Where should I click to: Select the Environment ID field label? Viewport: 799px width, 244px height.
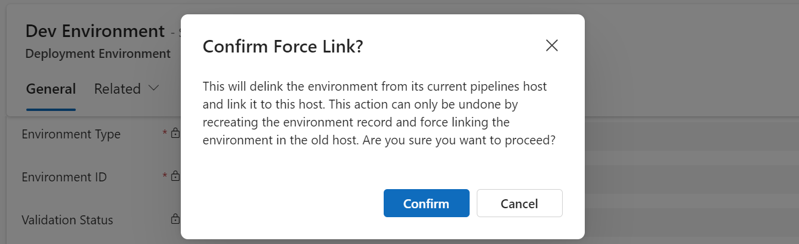(64, 177)
